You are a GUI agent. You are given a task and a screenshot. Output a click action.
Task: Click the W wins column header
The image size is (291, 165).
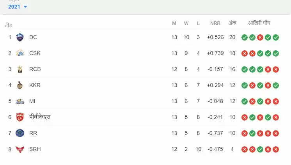[x=186, y=23]
